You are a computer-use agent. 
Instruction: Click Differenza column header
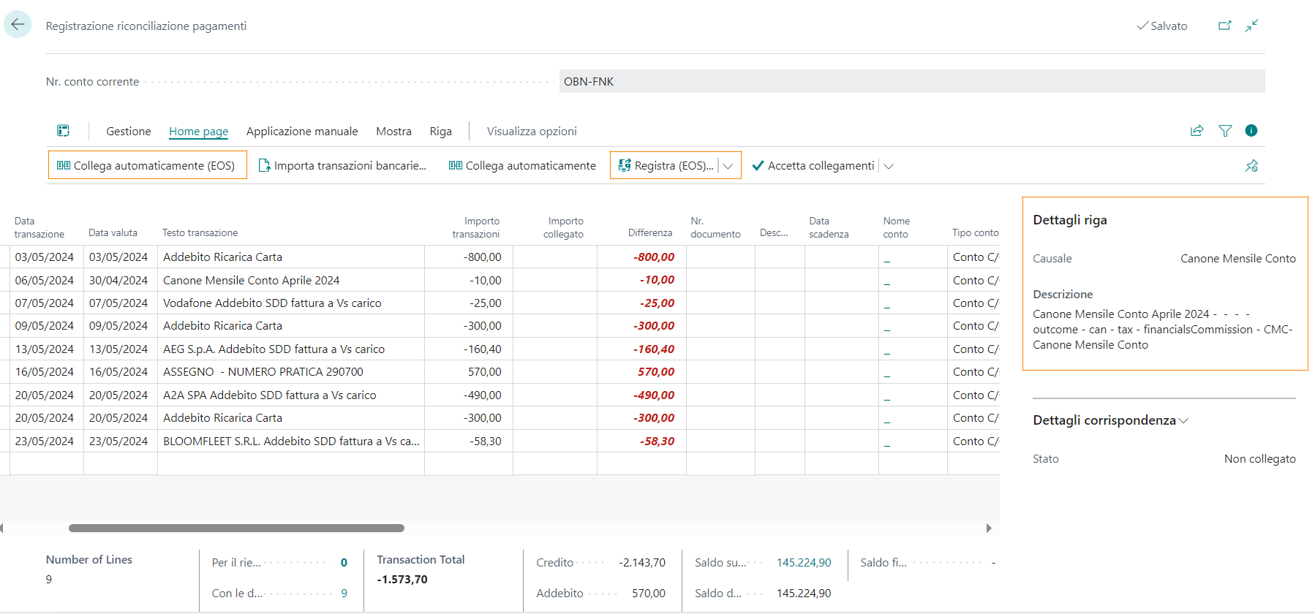pyautogui.click(x=649, y=232)
